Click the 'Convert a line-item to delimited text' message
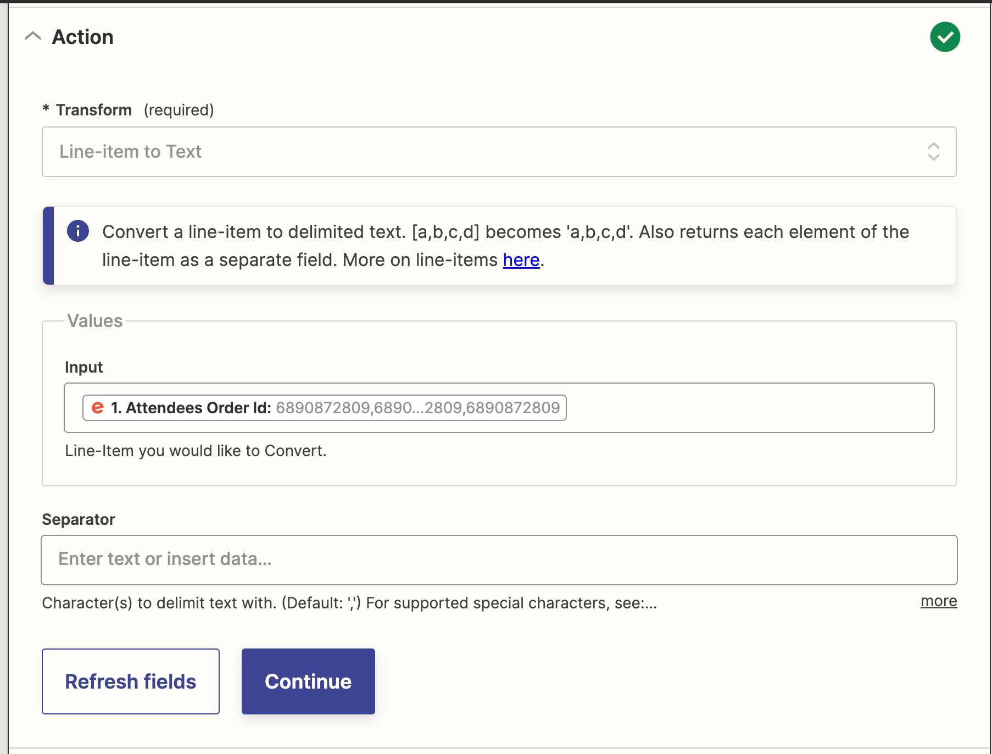 pos(505,246)
